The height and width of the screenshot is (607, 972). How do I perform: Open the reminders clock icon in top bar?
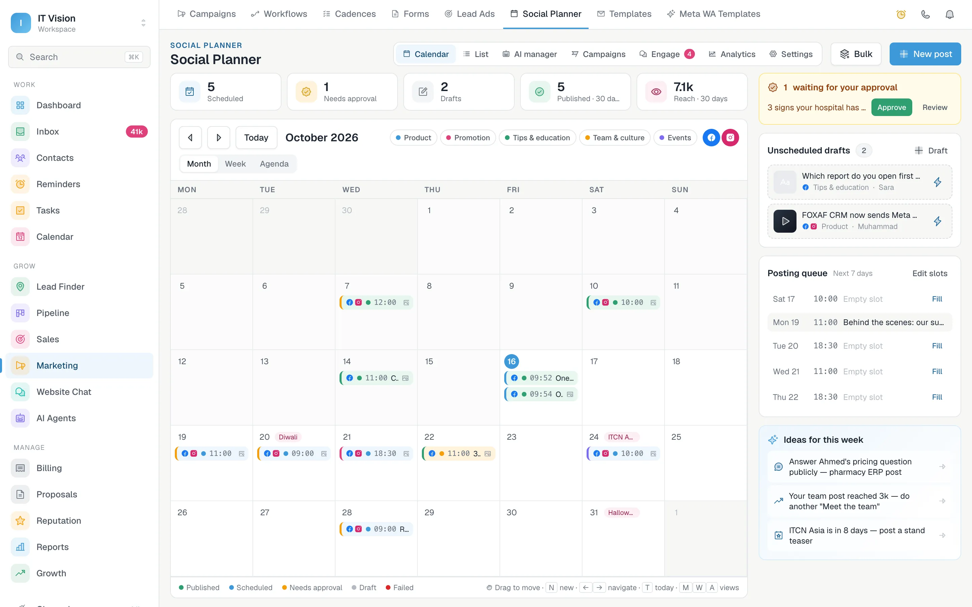coord(901,15)
